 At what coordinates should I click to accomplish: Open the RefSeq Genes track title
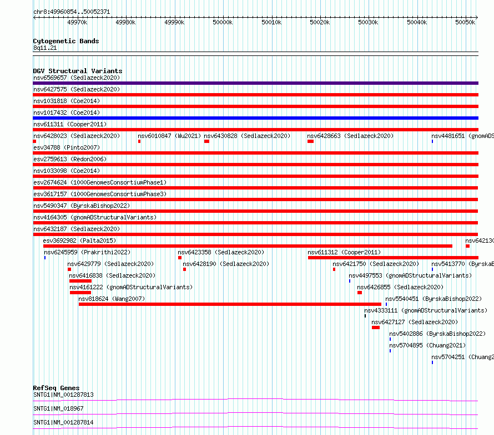point(56,388)
